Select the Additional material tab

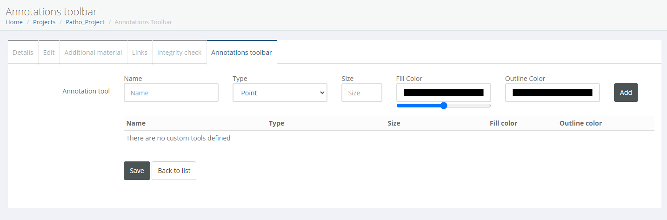pos(93,53)
